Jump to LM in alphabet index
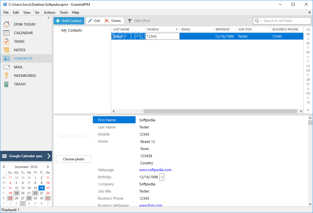The height and width of the screenshot is (213, 313). [x=308, y=66]
